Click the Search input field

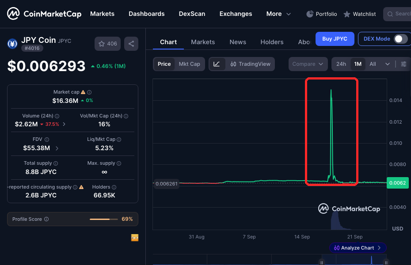point(397,14)
